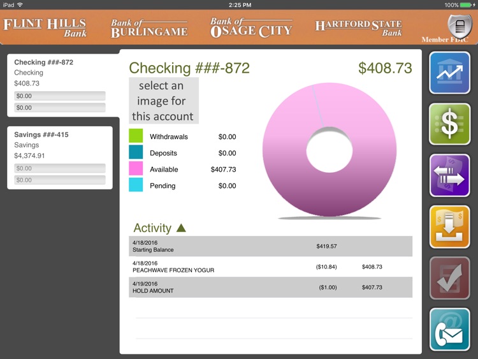The width and height of the screenshot is (478, 359).
Task: Select the Starting Balance activity row
Action: pyautogui.click(x=270, y=246)
